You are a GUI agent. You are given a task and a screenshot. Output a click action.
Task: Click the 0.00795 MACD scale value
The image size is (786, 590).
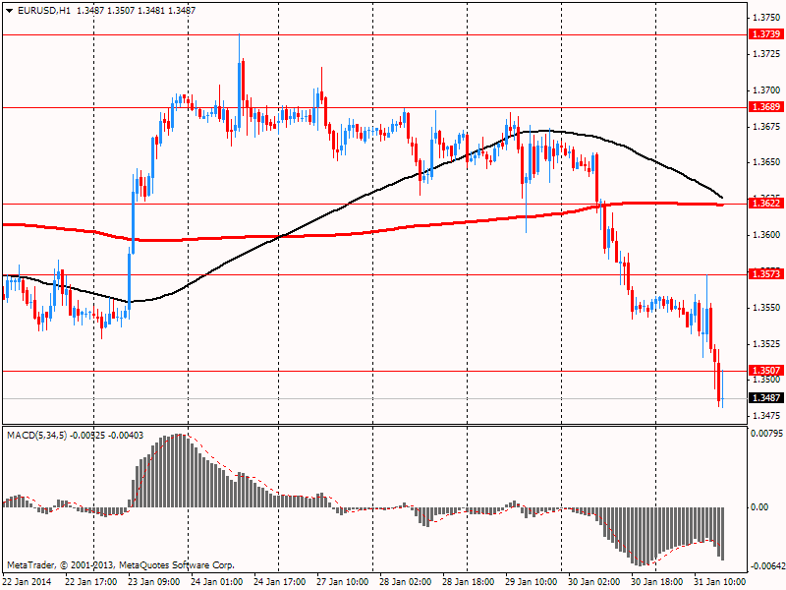pyautogui.click(x=767, y=433)
